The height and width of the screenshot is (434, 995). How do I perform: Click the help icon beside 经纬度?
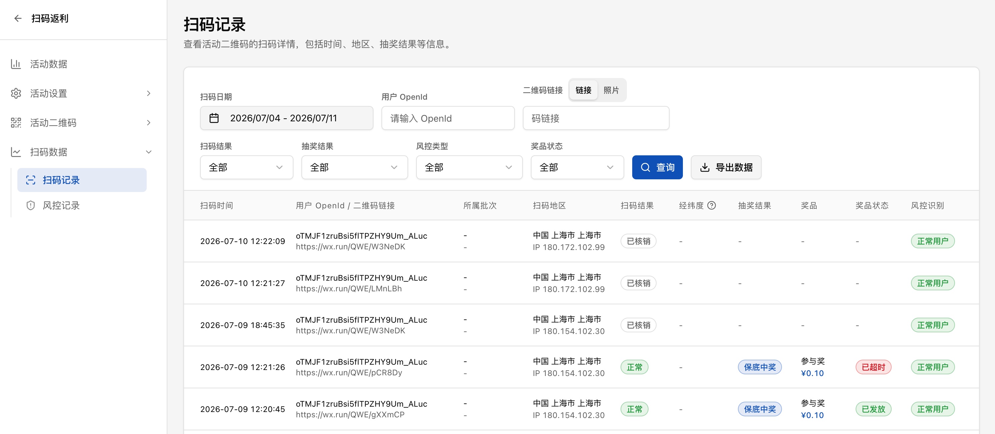[712, 205]
